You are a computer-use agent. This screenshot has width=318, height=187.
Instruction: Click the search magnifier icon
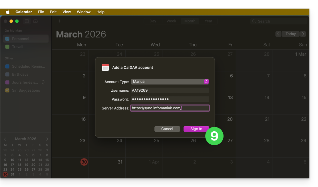(254, 21)
